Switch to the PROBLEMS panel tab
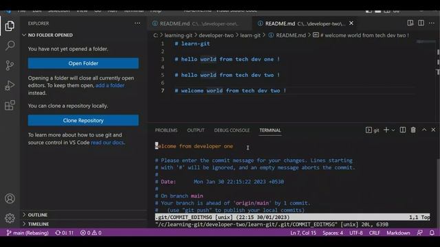 166,130
